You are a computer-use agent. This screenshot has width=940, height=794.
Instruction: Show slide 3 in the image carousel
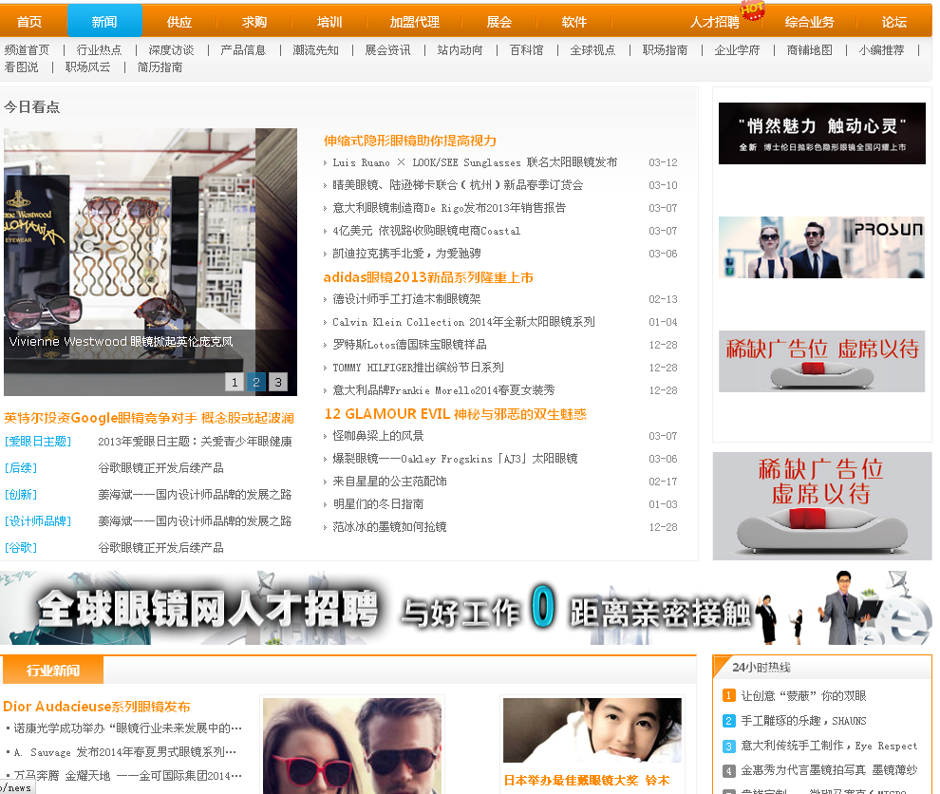(278, 382)
